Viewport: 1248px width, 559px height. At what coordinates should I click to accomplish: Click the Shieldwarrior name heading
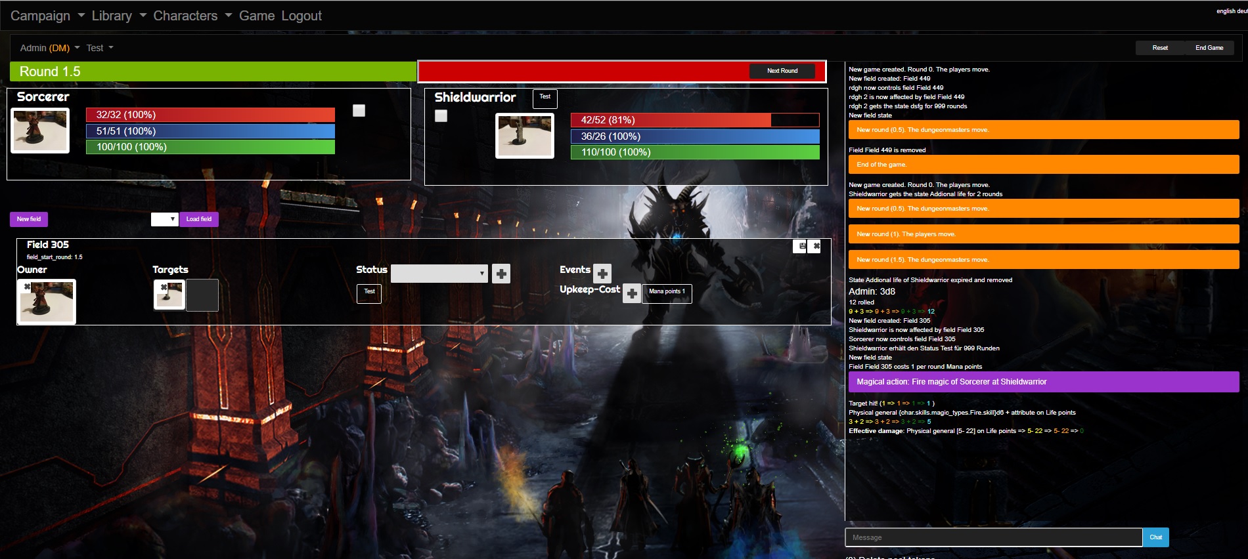[475, 97]
